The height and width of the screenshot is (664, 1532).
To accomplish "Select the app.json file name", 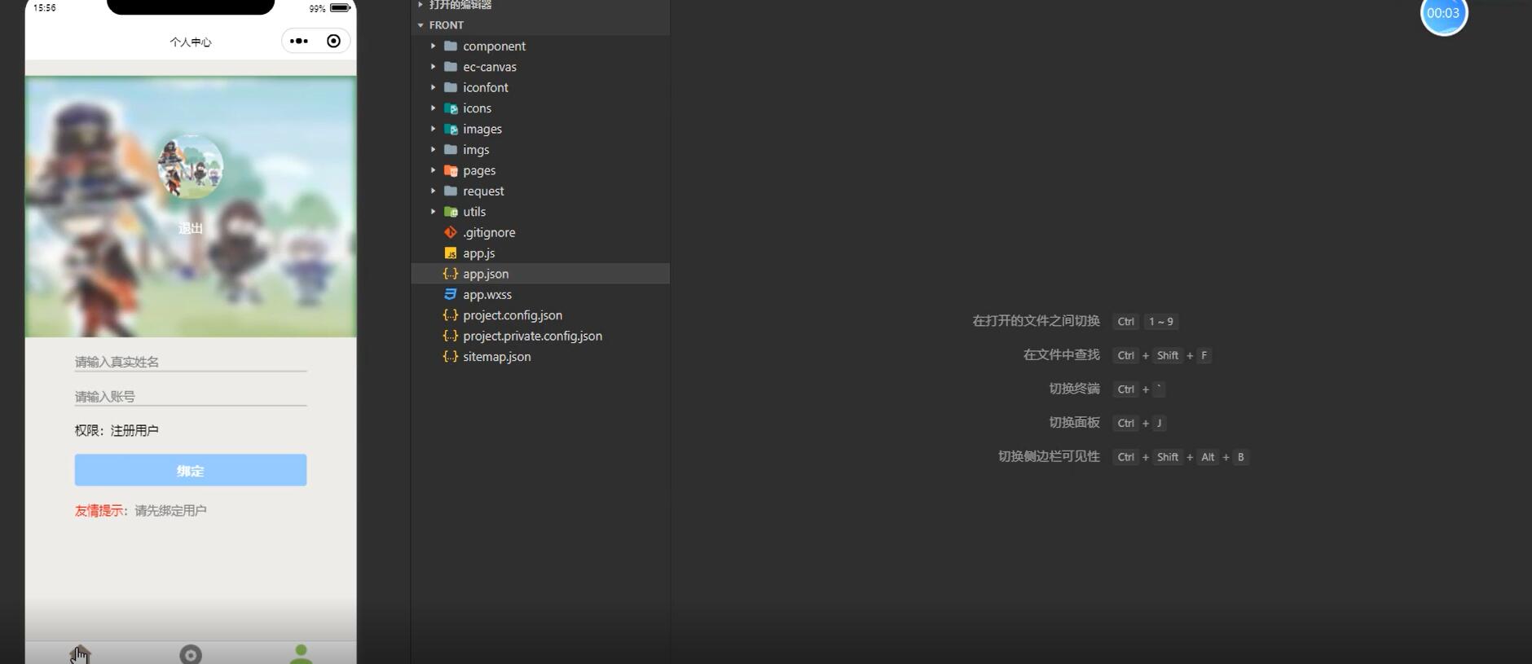I will [x=486, y=274].
